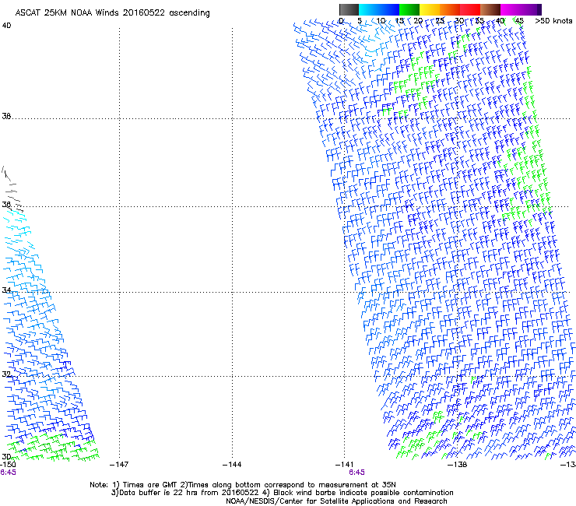The image size is (576, 506).
Task: Click the latitude label '40'
Action: click(6, 26)
